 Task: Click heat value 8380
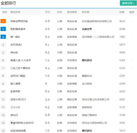(x=122, y=29)
